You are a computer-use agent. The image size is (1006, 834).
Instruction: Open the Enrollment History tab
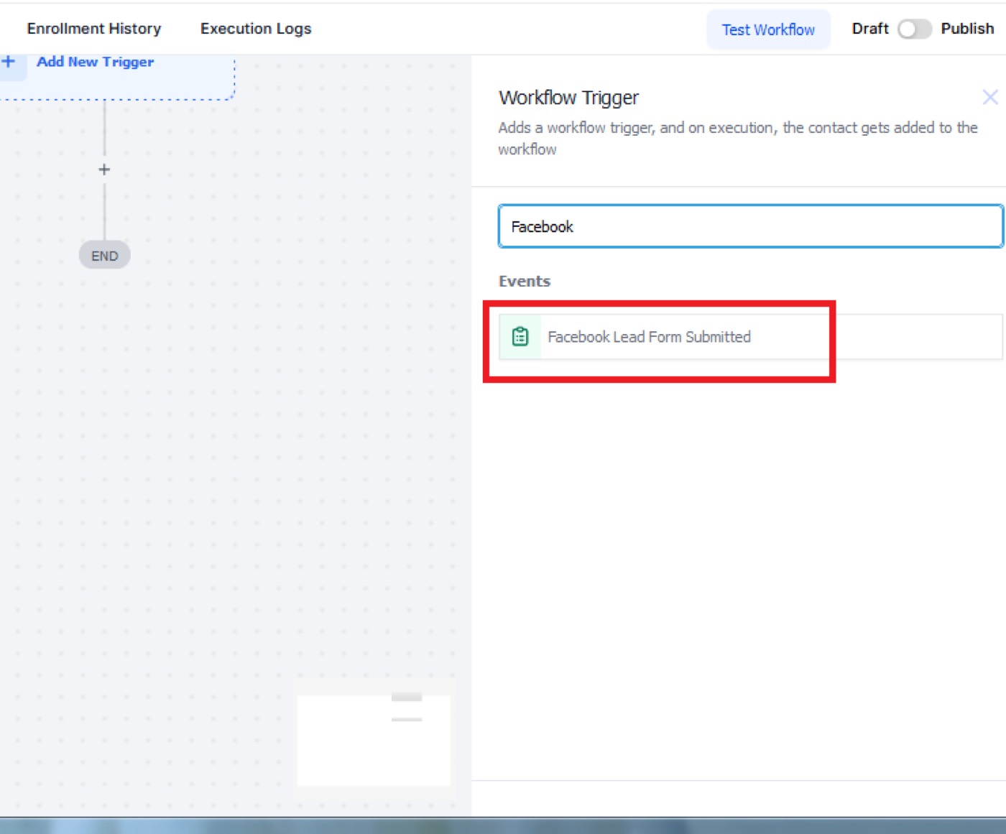pos(94,29)
